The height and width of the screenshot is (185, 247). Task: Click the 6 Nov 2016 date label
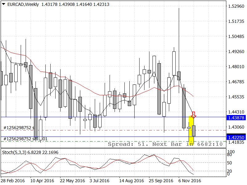point(190,181)
